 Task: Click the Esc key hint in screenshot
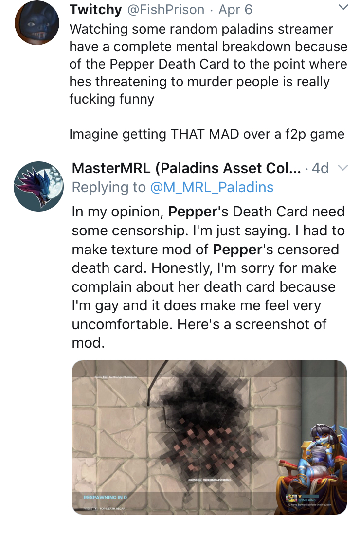tap(106, 377)
